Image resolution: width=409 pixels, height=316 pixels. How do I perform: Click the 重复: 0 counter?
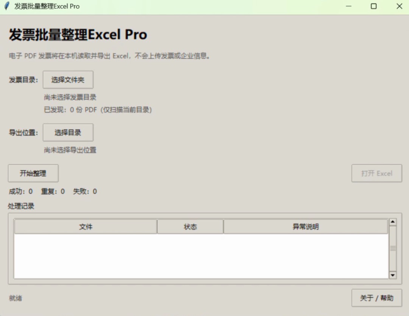point(53,192)
